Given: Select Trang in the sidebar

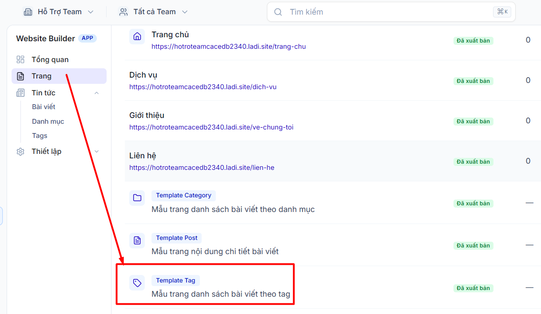Looking at the screenshot, I should coord(59,76).
